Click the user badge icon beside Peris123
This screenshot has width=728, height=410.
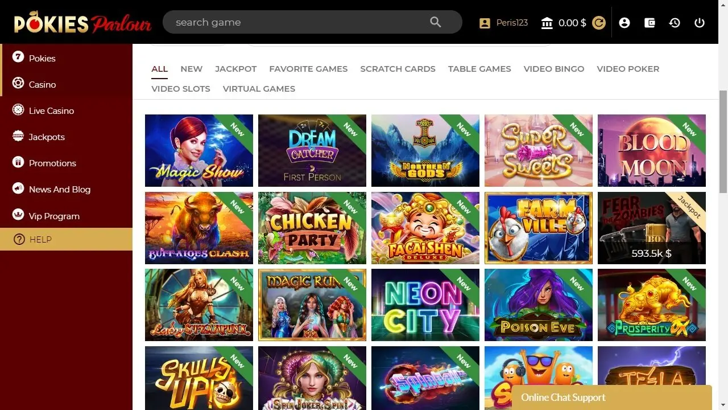485,23
